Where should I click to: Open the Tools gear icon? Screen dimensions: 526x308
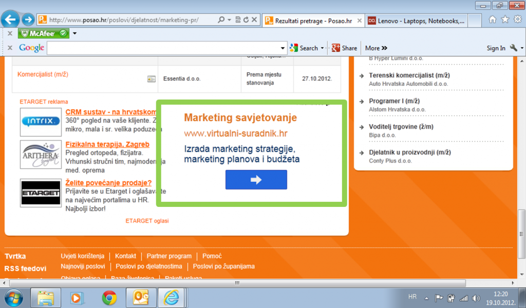[517, 20]
